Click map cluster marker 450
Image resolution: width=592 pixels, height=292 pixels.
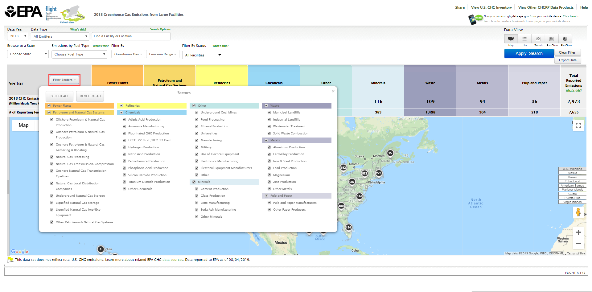341,206
